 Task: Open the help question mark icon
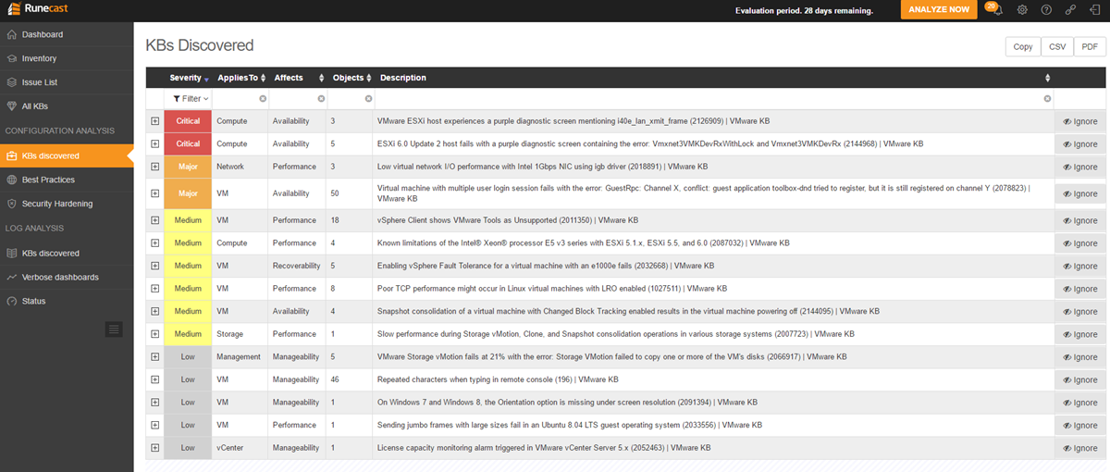[x=1046, y=10]
